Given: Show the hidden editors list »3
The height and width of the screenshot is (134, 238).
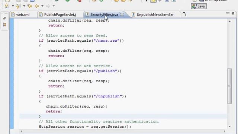Looking at the screenshot, I should (x=184, y=14).
